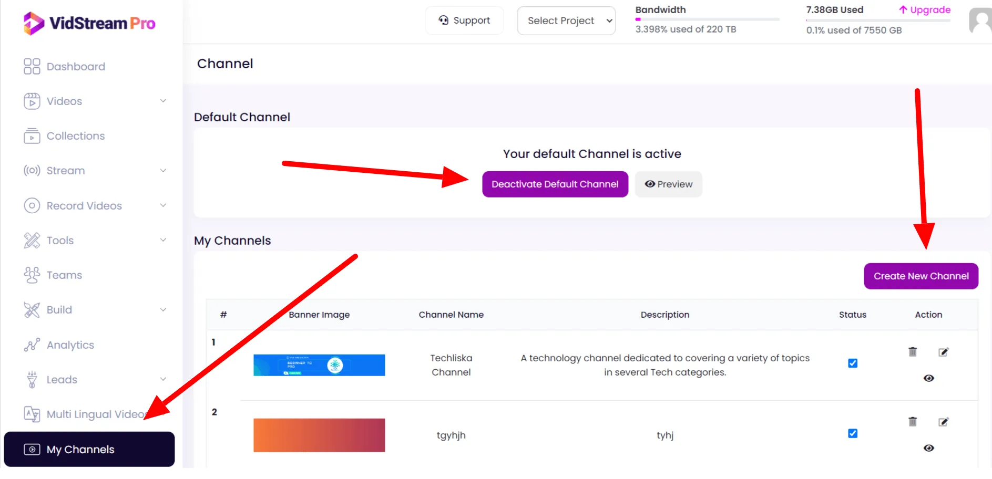Click the Bandwidth usage progress bar
Screen dimensions: 992x479
(707, 19)
